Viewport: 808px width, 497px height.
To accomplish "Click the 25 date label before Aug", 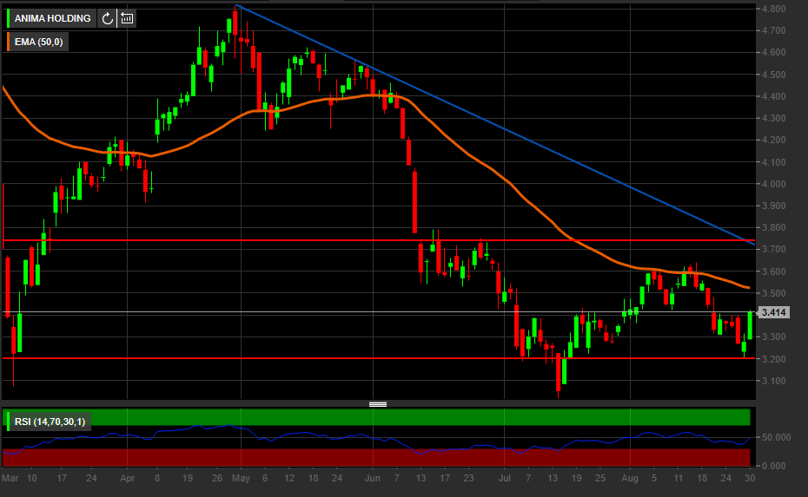I will tap(599, 478).
